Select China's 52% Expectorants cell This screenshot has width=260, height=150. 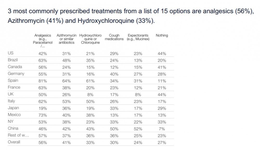pos(138,129)
